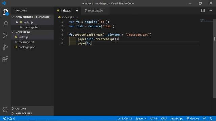This screenshot has height=121, width=216.
Task: Open package.json in NODEJSPRO folder
Action: coord(32,47)
